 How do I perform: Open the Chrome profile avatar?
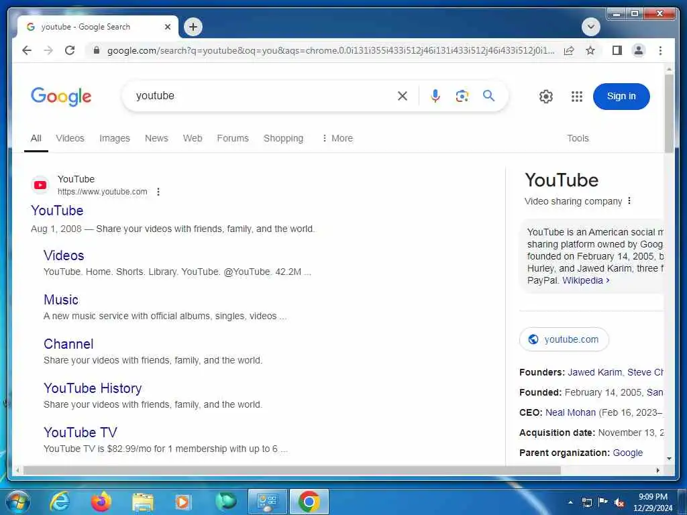coord(639,50)
